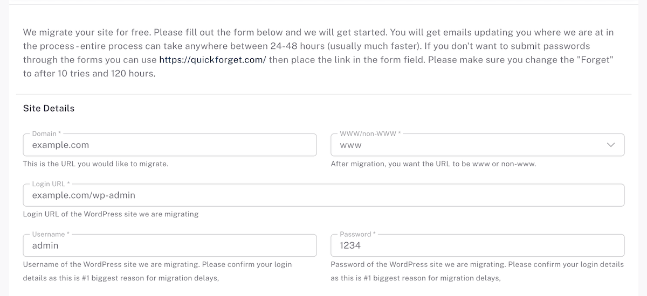This screenshot has height=296, width=647.
Task: Click the 'This is the URL you would like to migrate' hint
Action: 95,164
